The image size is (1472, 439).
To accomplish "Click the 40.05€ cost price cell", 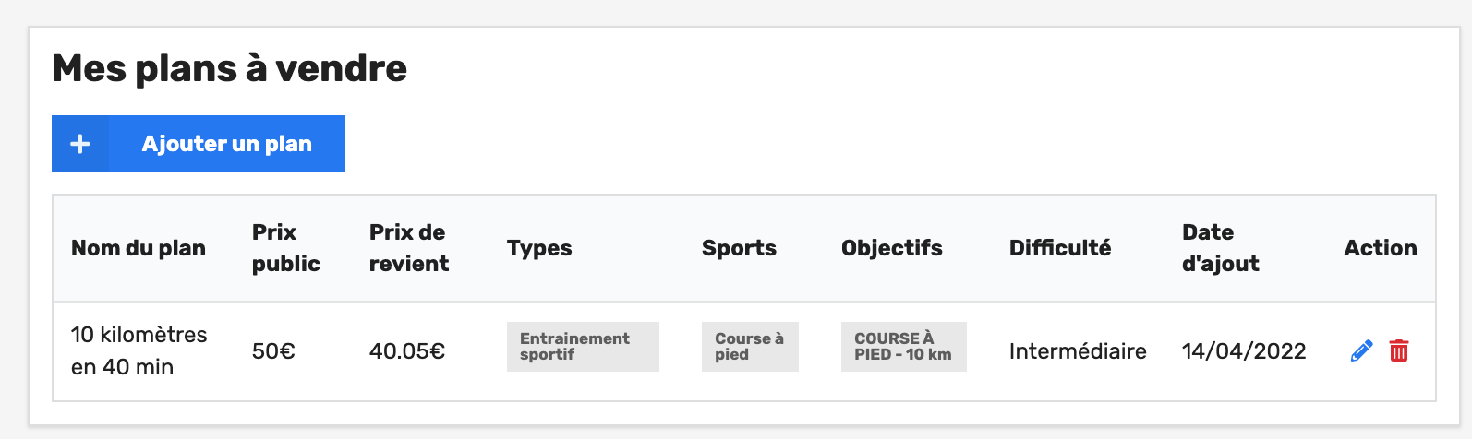I will tap(407, 351).
